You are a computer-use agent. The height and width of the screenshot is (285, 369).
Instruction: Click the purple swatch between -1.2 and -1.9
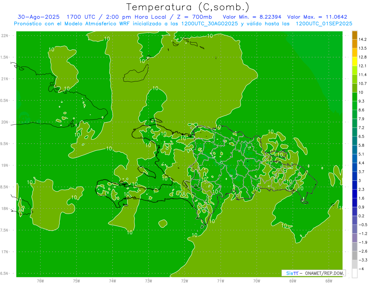(355, 238)
